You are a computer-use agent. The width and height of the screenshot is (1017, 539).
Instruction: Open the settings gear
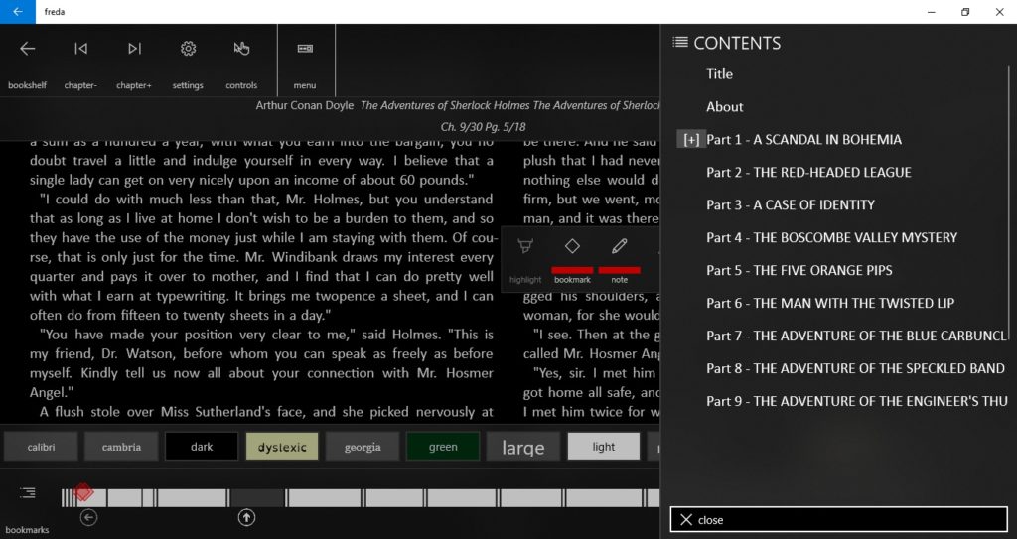[x=188, y=49]
